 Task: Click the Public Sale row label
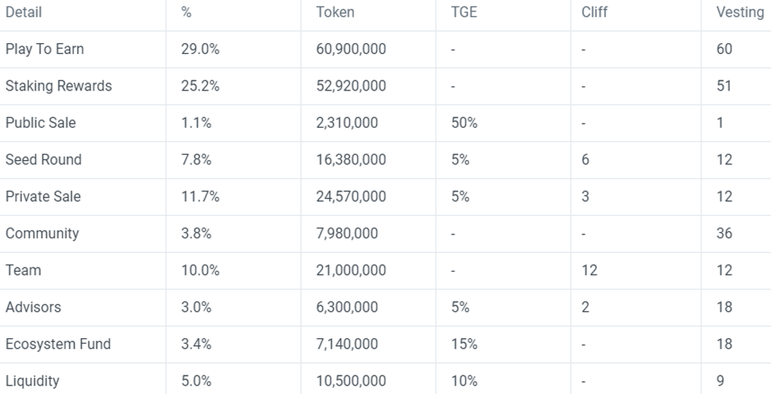tap(40, 123)
